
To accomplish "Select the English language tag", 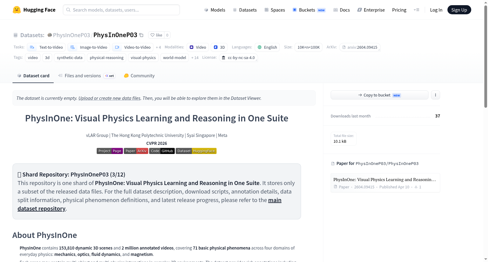I will click(x=267, y=47).
